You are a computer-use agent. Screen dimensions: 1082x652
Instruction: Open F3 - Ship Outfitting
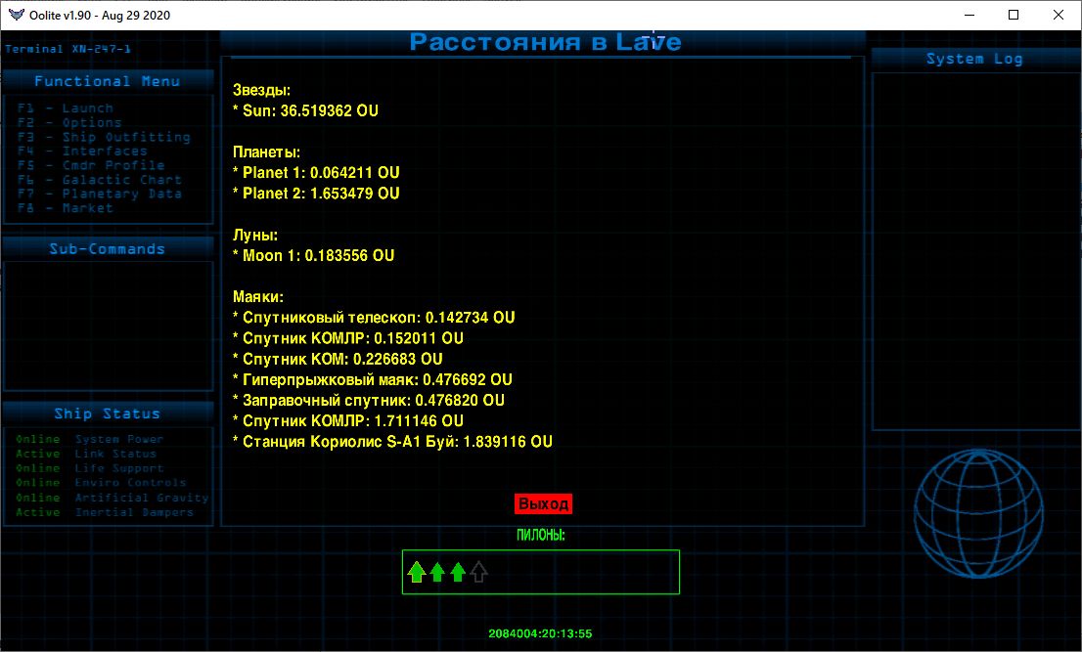[104, 137]
